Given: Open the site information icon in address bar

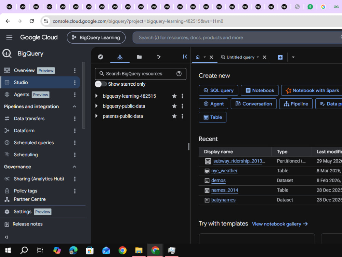Looking at the screenshot, I should (46, 21).
